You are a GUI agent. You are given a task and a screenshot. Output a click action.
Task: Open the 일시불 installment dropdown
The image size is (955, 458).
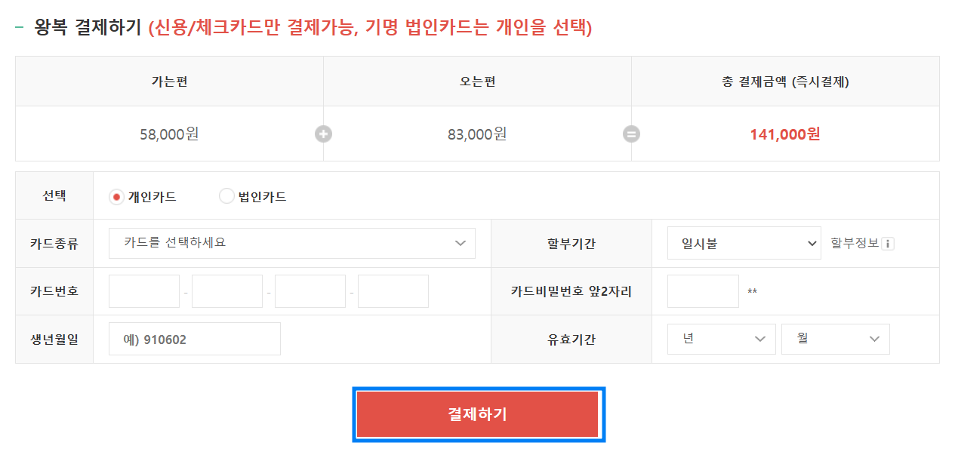point(744,243)
